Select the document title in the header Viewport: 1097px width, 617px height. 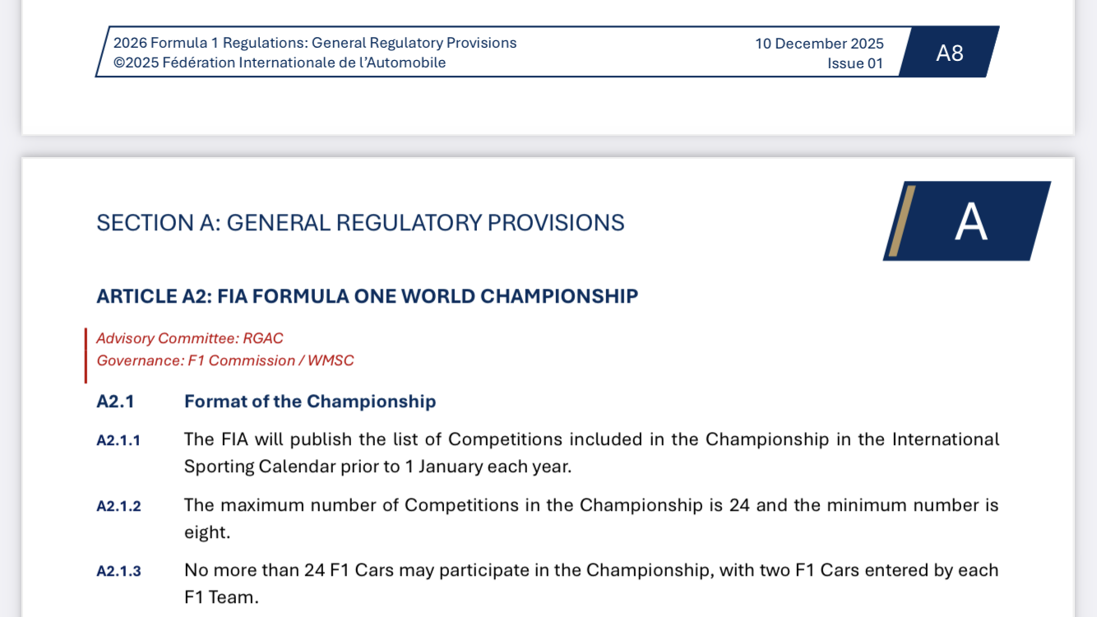click(314, 43)
